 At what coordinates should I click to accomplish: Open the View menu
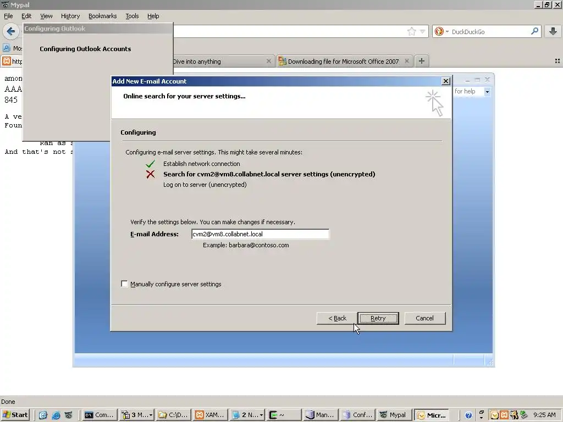tap(46, 16)
